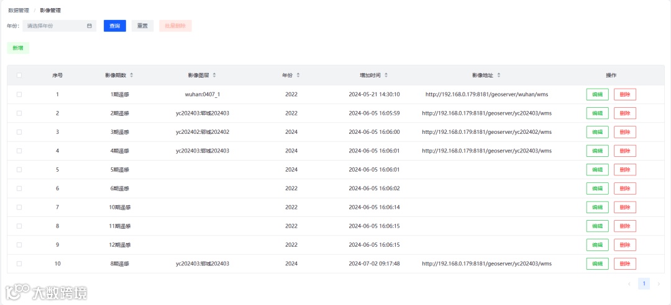Check the row for 8期遥感
Viewport: 671px width, 305px height.
tap(19, 263)
